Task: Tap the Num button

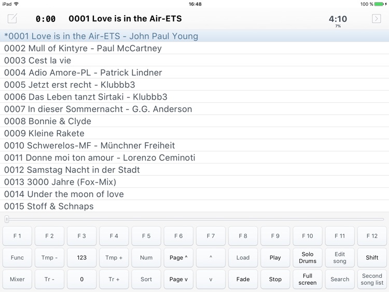Action: 146,258
